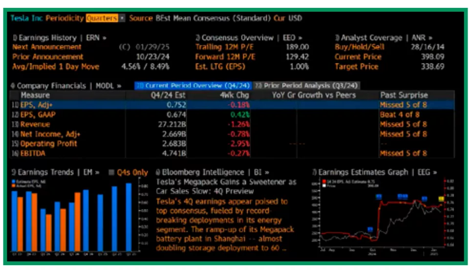472x270 pixels.
Task: Open Earnings History ERN section link
Action: point(60,38)
